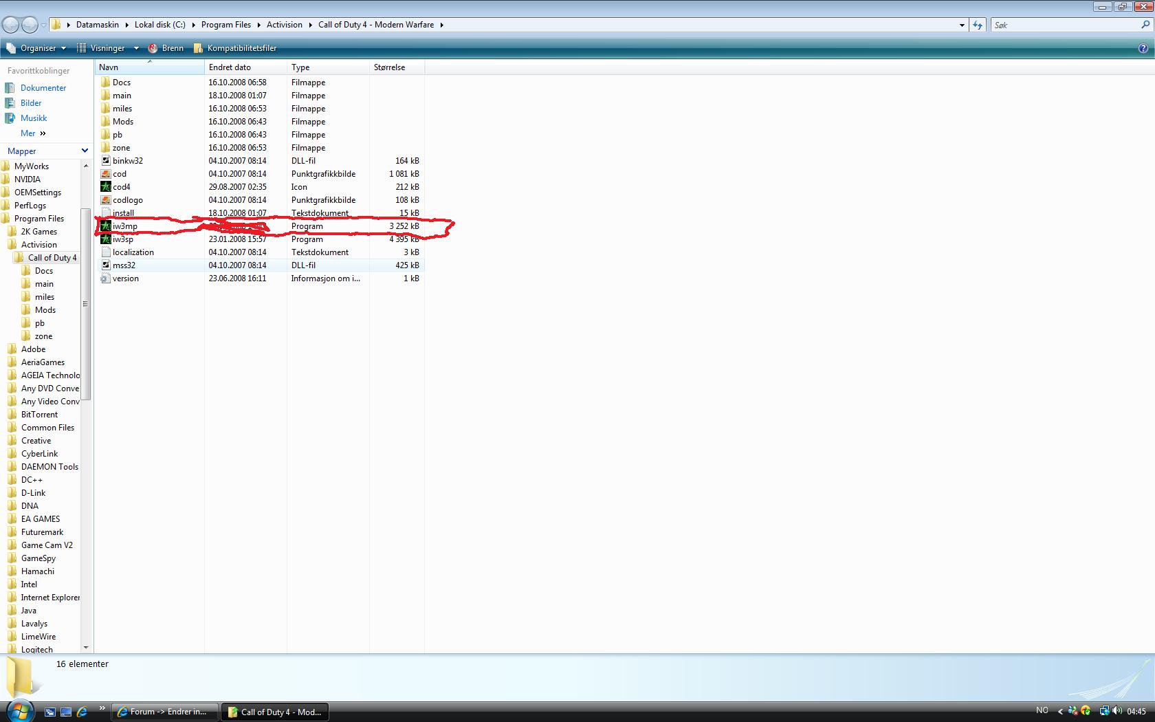Open the Musikk favorite link
The height and width of the screenshot is (722, 1155).
[34, 118]
